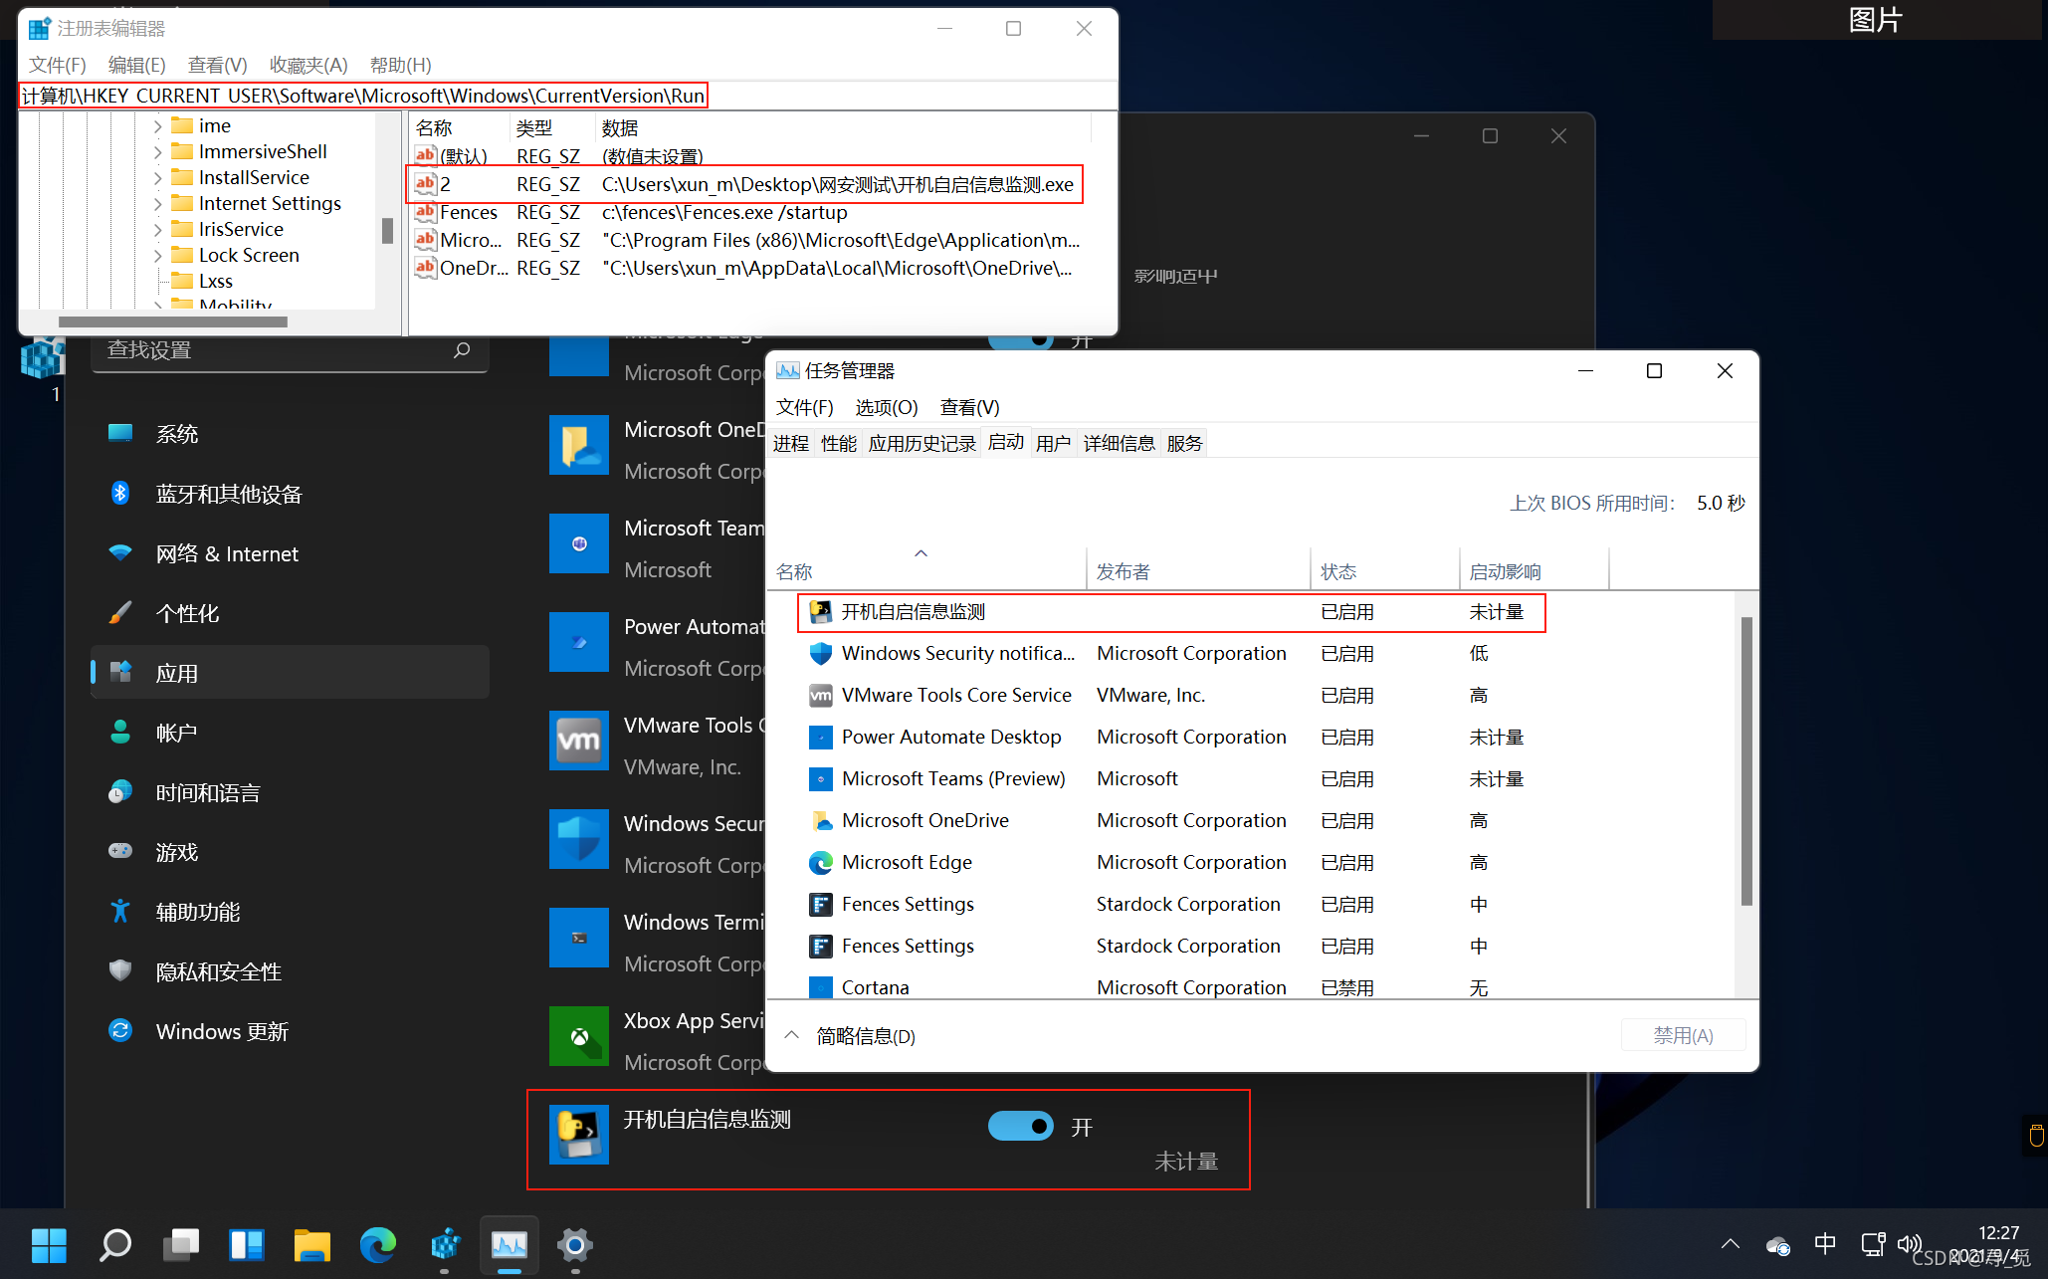Screen dimensions: 2048x1279
Task: Open Edge browser from the taskbar
Action: [x=377, y=1244]
